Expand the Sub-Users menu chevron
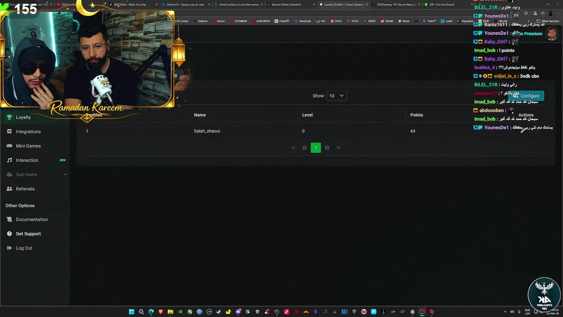This screenshot has height=317, width=563. tap(65, 174)
